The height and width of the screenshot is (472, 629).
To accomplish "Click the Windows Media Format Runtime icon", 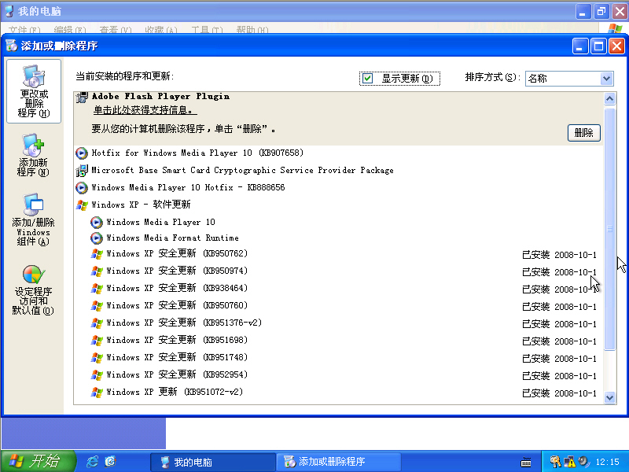I will tap(96, 238).
